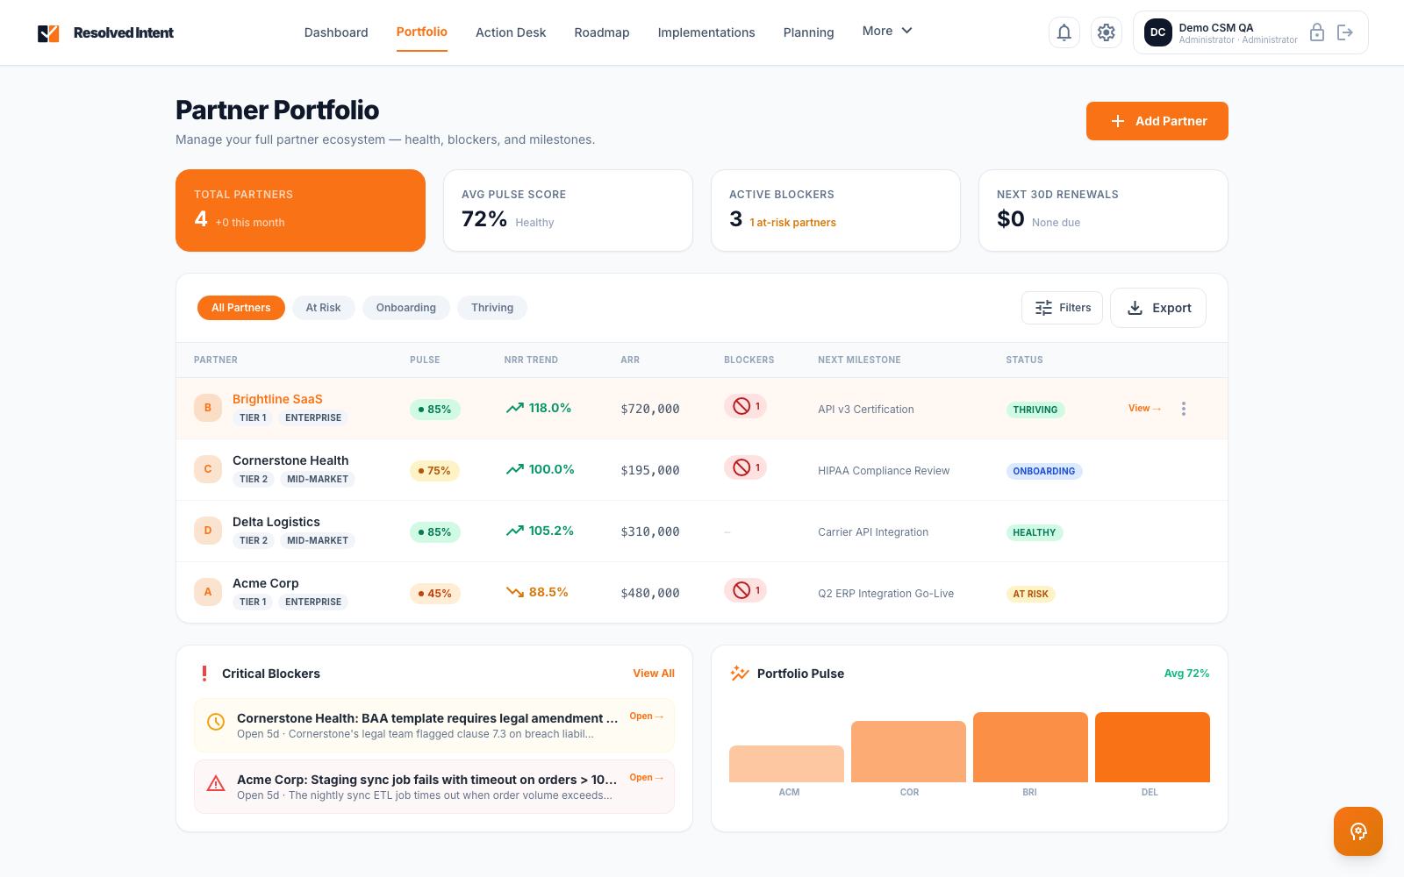Open the kebab menu on Brightline SaaS row
The image size is (1404, 877).
pos(1183,408)
